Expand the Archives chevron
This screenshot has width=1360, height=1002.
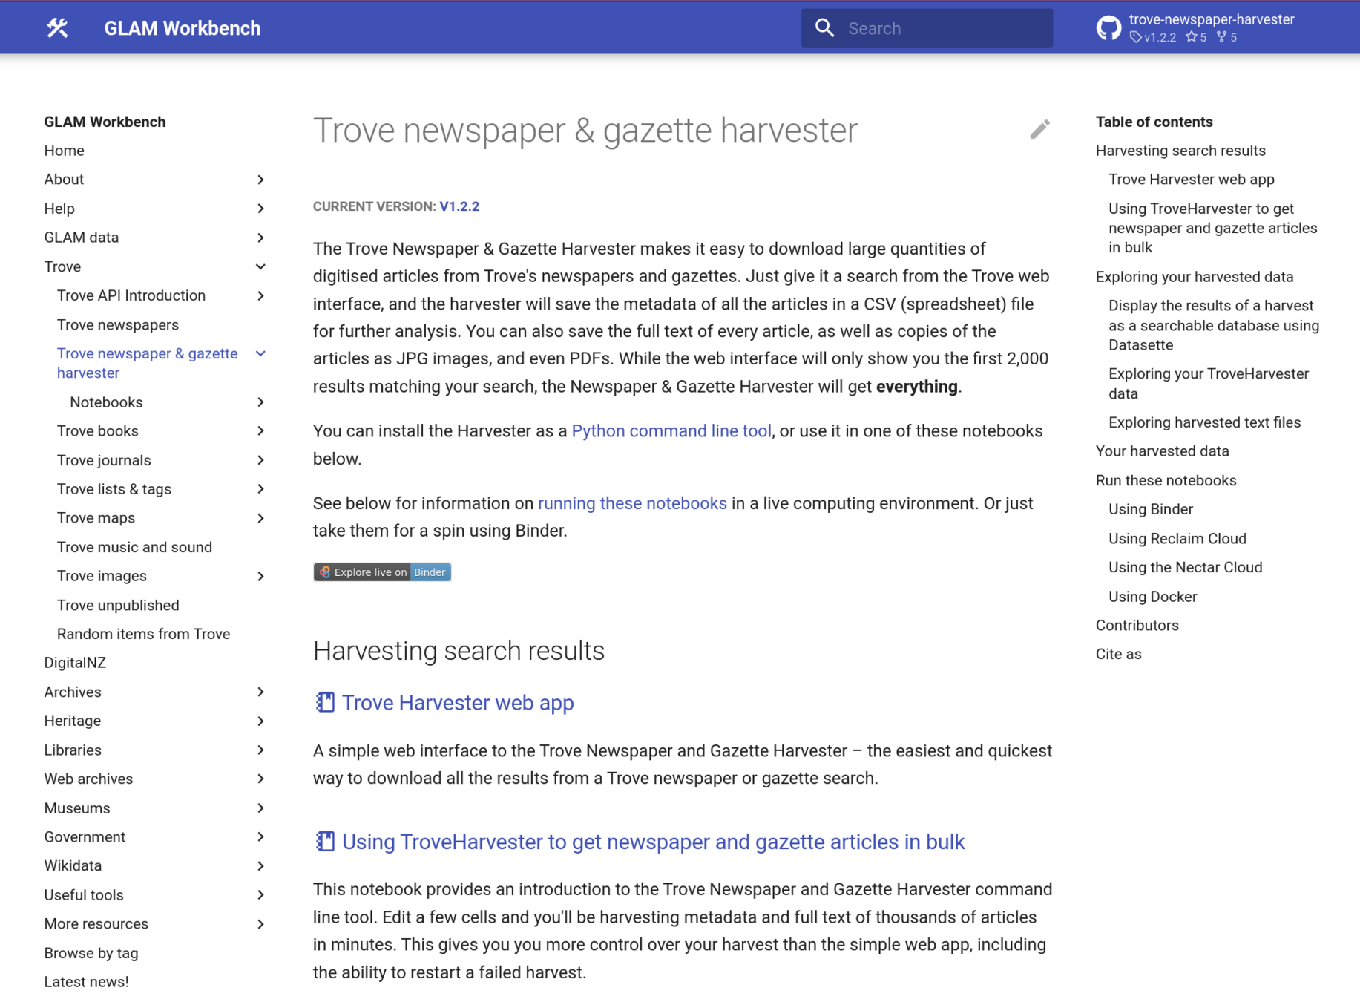[260, 692]
